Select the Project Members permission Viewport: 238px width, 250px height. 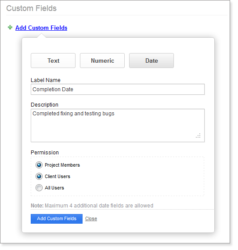tap(39, 165)
